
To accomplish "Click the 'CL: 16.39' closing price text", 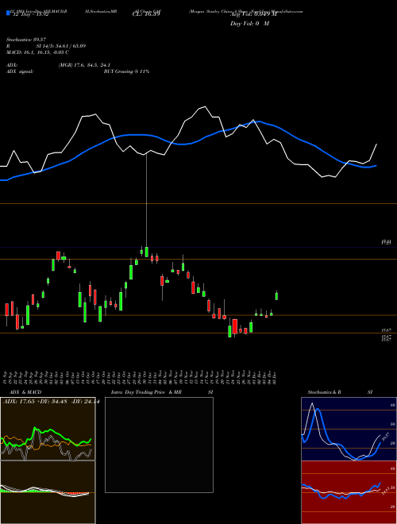I will (146, 14).
